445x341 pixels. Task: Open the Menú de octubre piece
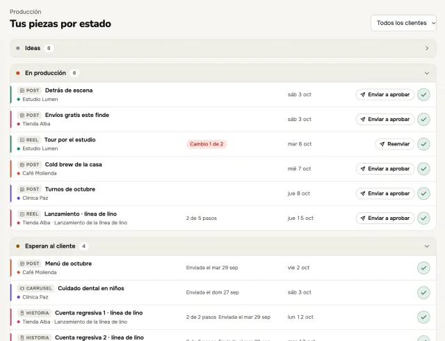coord(68,264)
